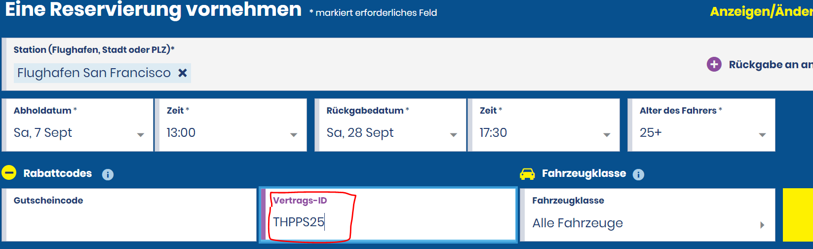Viewport: 813px width, 249px height.
Task: Click the Rabattcodes heading
Action: 58,173
